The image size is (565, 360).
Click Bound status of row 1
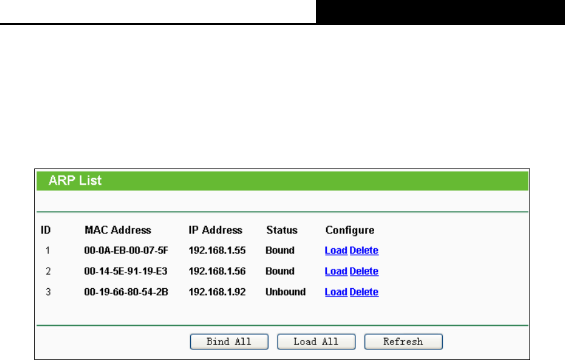click(280, 250)
